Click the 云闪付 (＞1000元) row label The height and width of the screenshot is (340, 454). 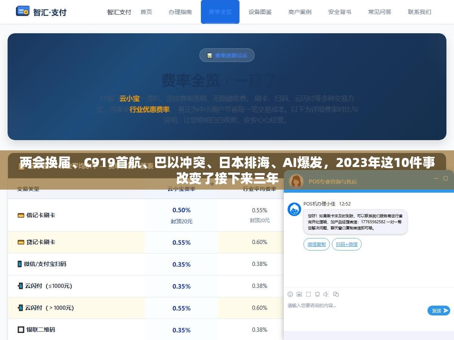coord(50,308)
